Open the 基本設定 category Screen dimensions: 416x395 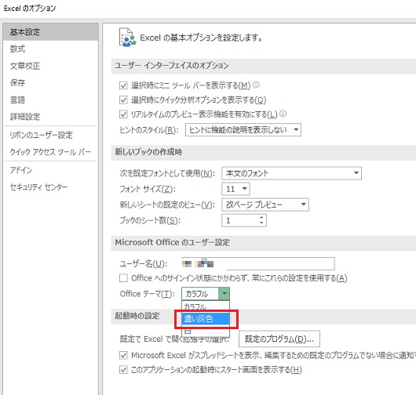pyautogui.click(x=51, y=32)
